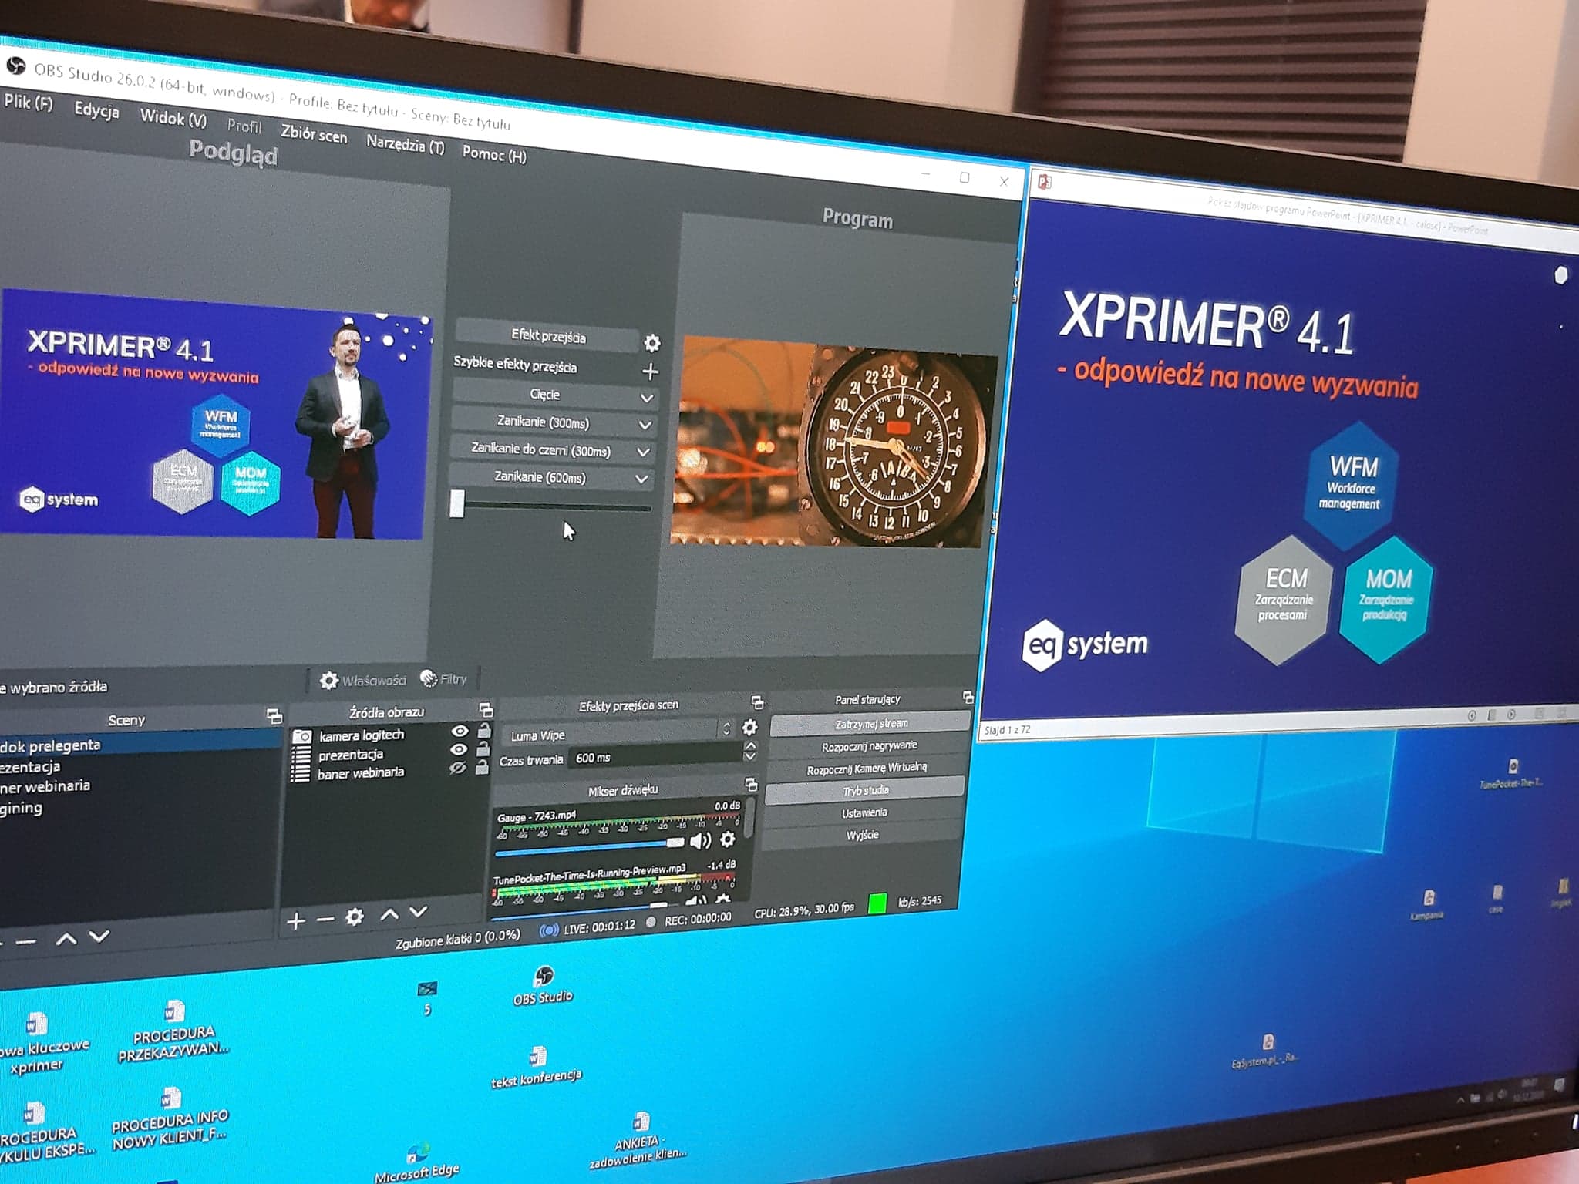1579x1184 pixels.
Task: Open the OBS Studio desktop shortcut
Action: pyautogui.click(x=544, y=986)
